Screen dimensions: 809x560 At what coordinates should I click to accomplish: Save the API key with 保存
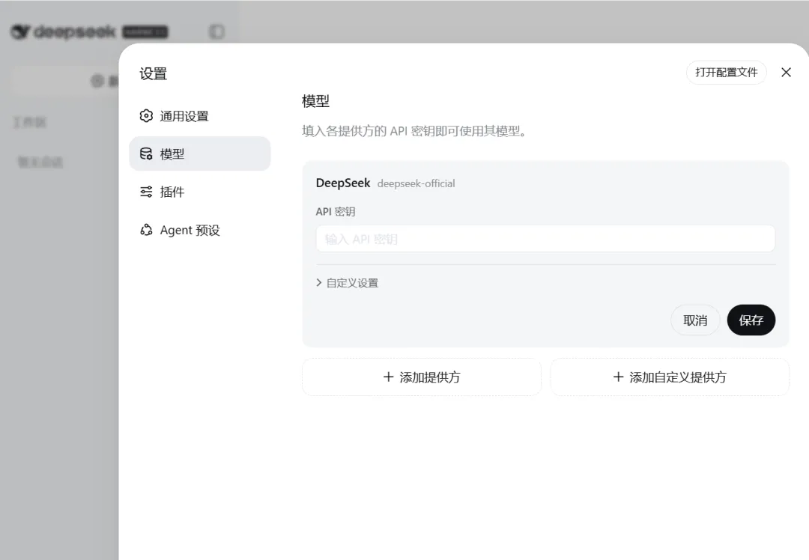point(751,320)
